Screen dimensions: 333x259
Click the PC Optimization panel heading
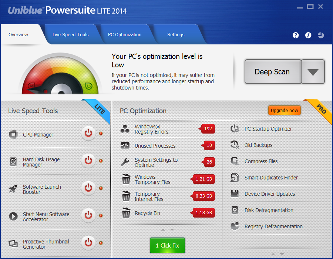tap(143, 111)
